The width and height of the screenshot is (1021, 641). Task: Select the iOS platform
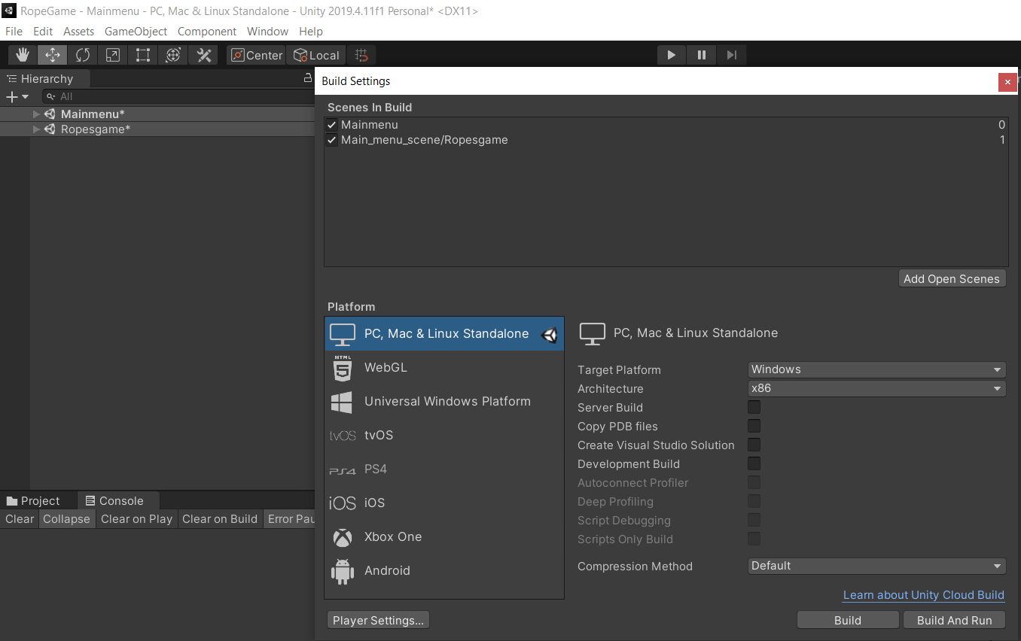(444, 503)
